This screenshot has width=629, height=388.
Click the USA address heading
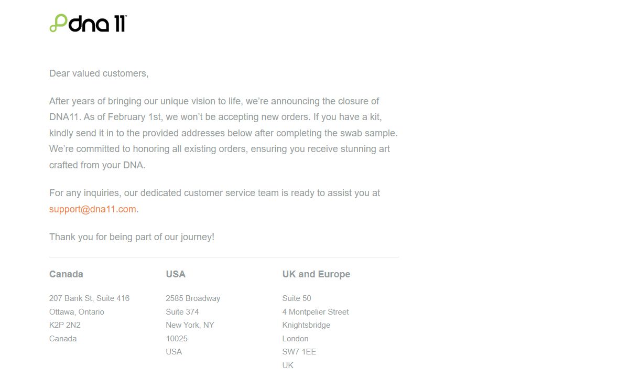(x=176, y=274)
